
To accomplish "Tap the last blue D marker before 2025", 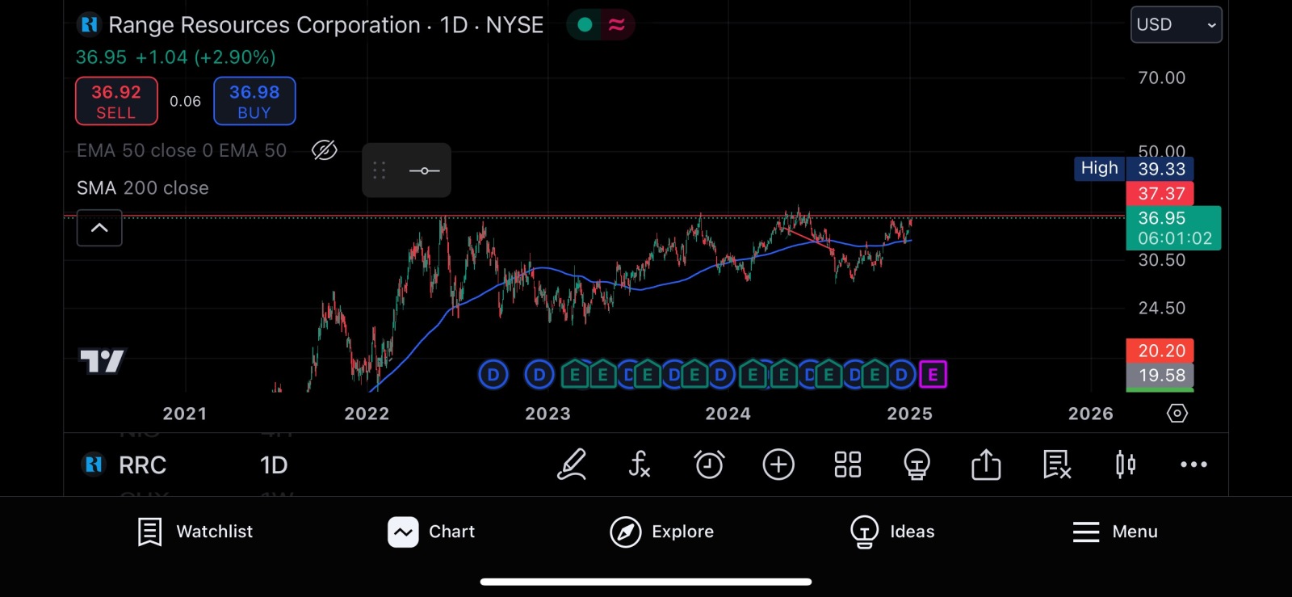I will click(x=901, y=375).
